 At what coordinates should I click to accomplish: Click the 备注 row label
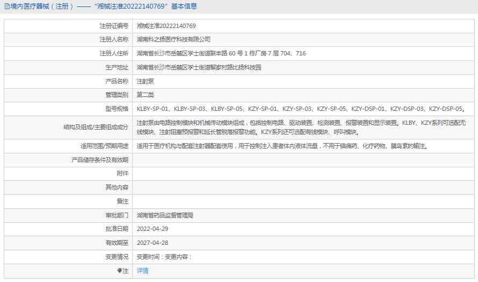(123, 201)
